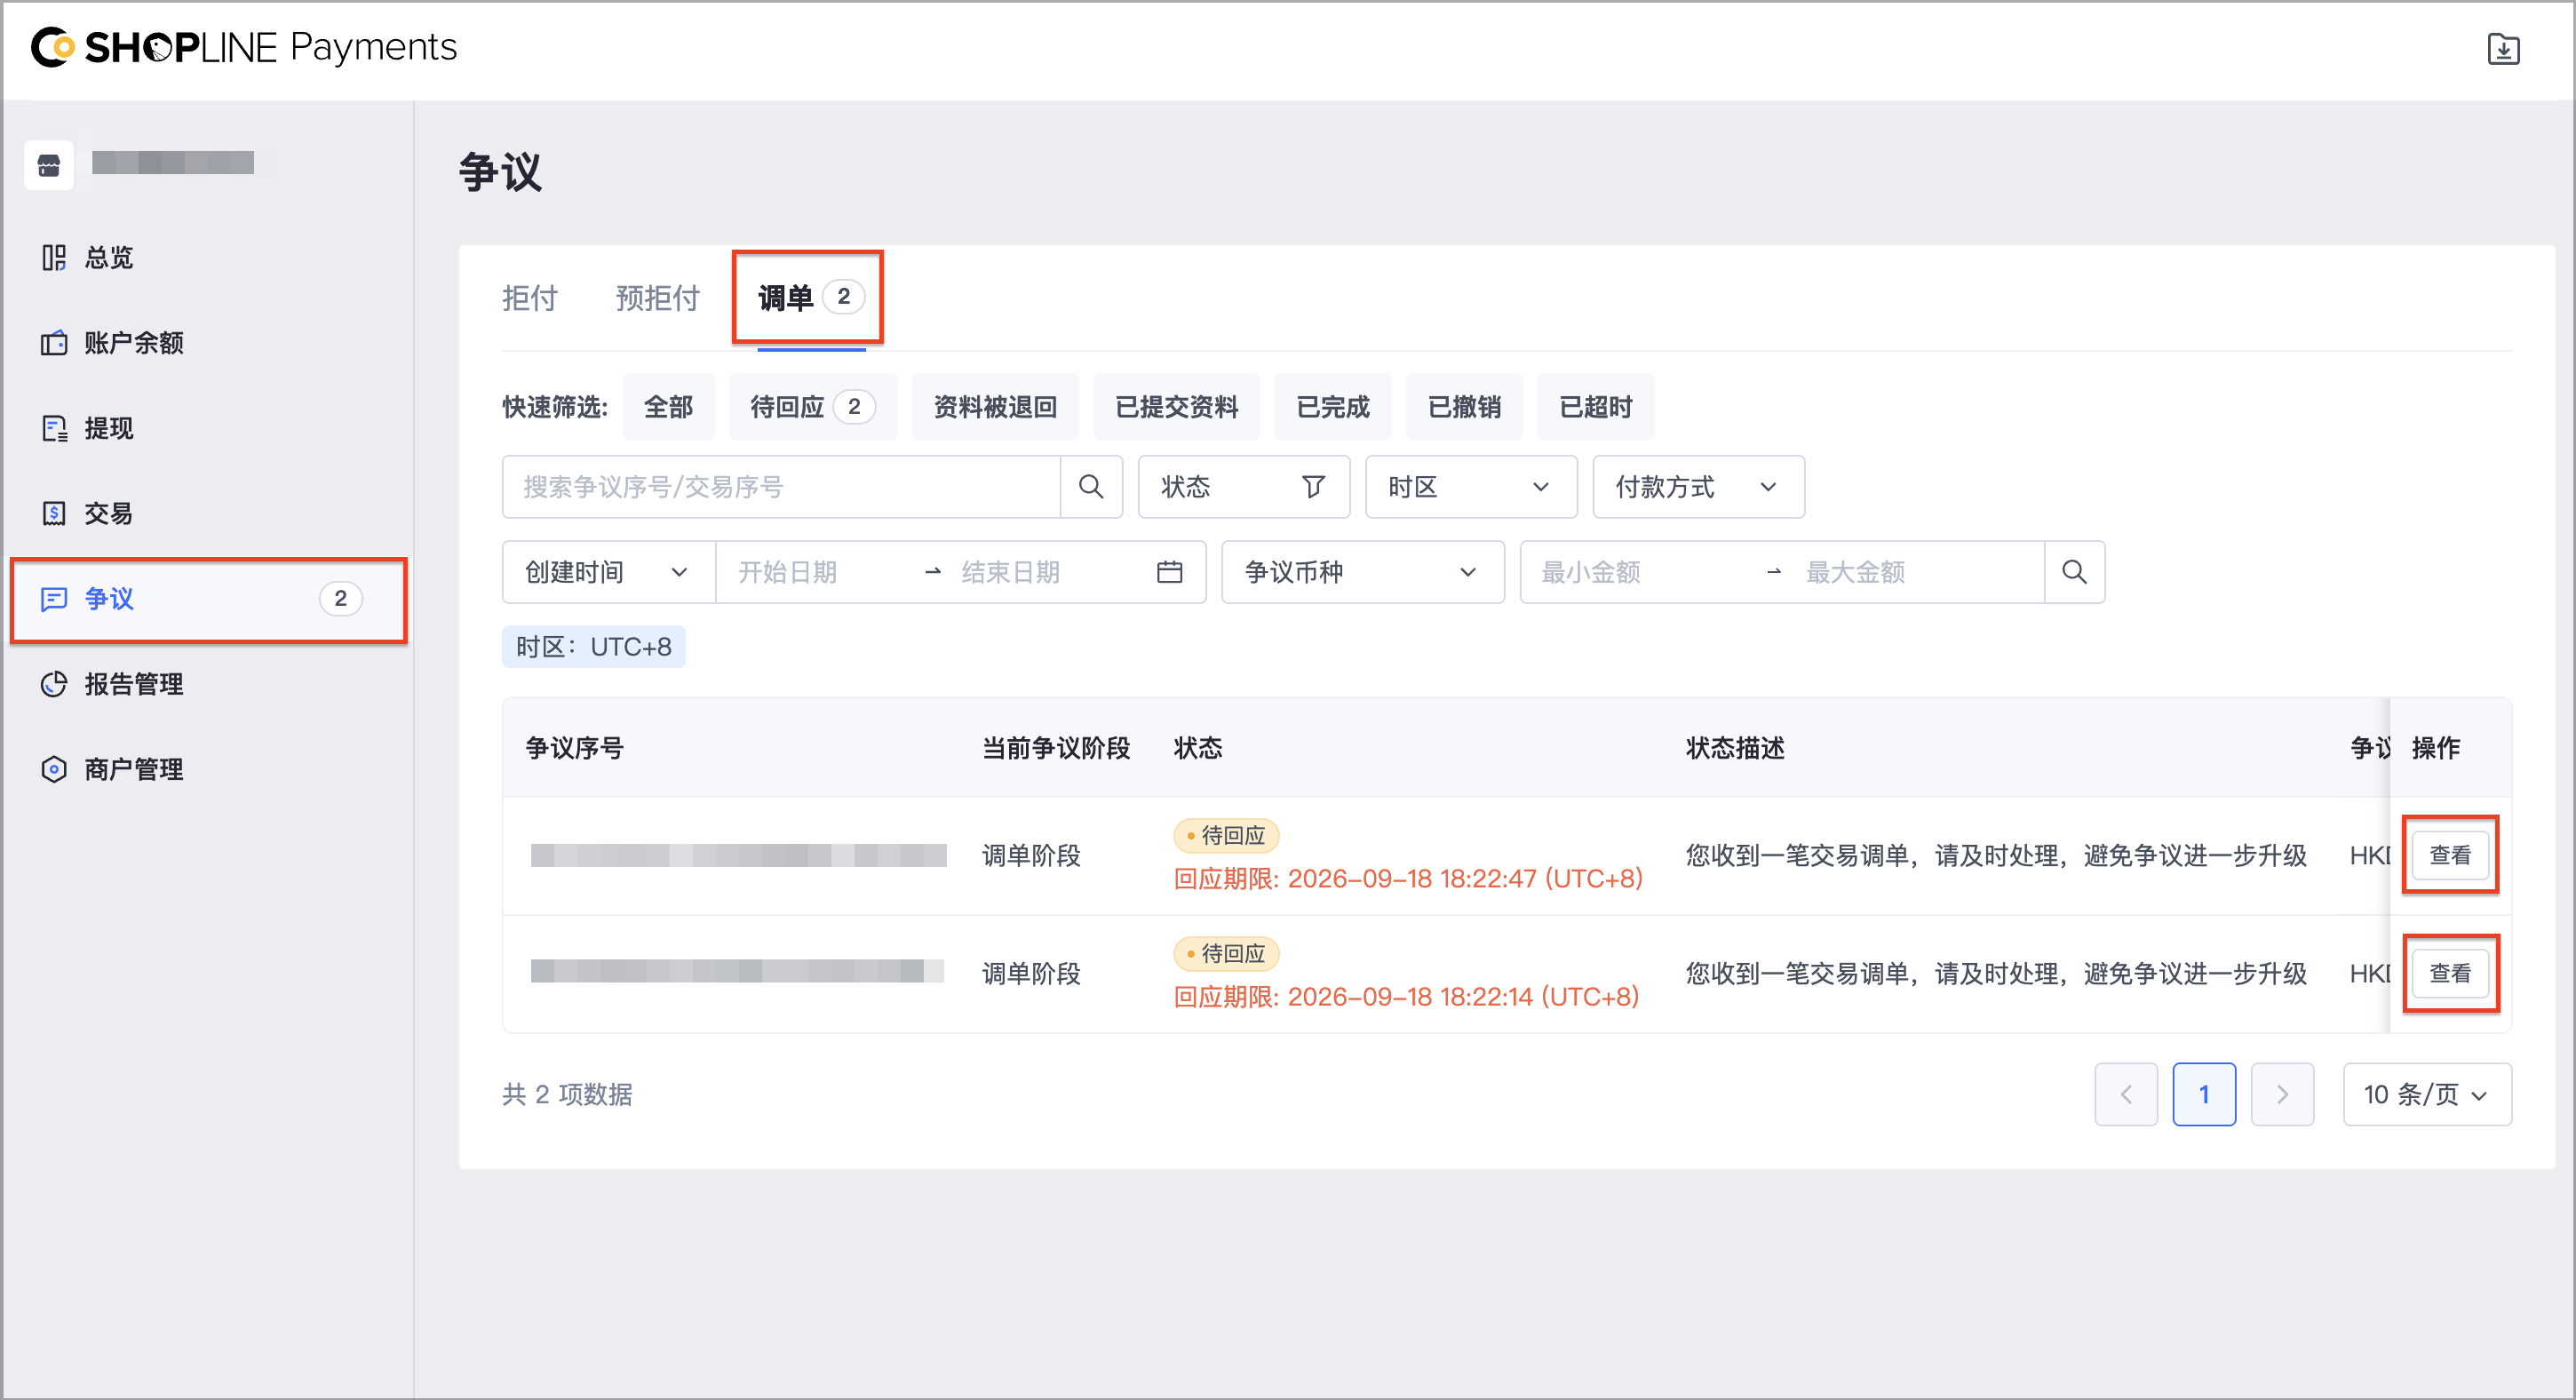
Task: Click the search icon beside max amount field
Action: tap(2074, 572)
